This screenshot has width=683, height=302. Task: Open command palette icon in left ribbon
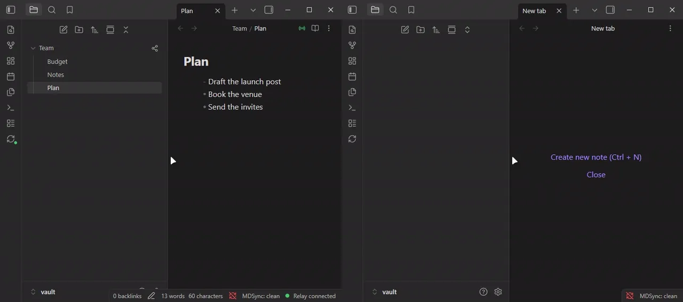point(11,108)
